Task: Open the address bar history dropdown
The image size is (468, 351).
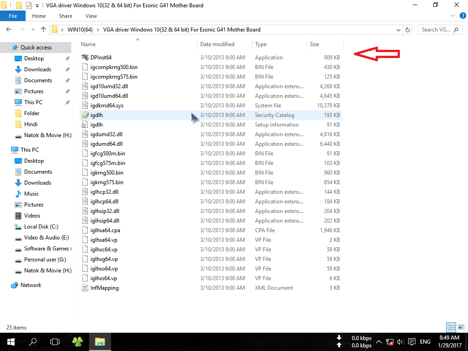Action: coord(398,29)
